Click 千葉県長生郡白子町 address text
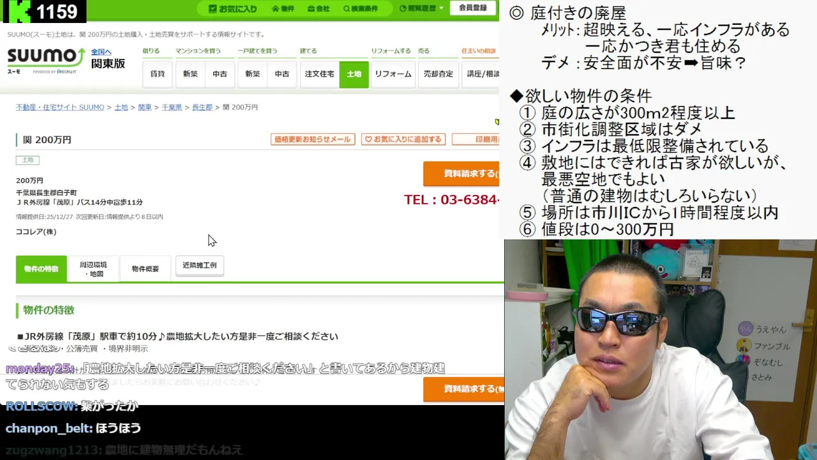This screenshot has width=817, height=460. 46,193
